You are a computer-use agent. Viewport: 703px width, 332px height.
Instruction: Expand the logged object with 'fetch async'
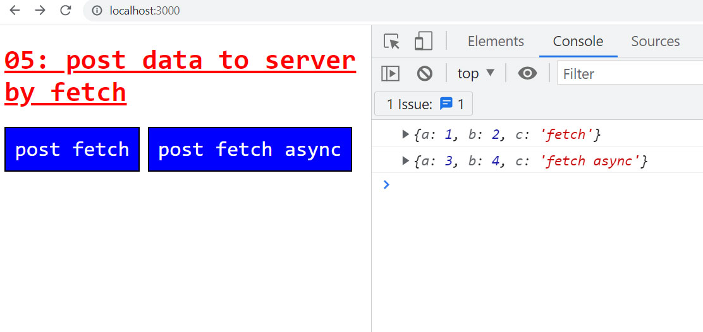406,161
